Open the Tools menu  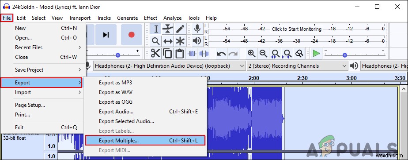point(193,18)
